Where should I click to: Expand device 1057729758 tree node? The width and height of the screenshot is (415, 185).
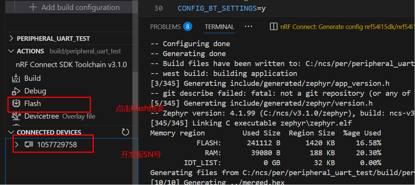point(17,145)
